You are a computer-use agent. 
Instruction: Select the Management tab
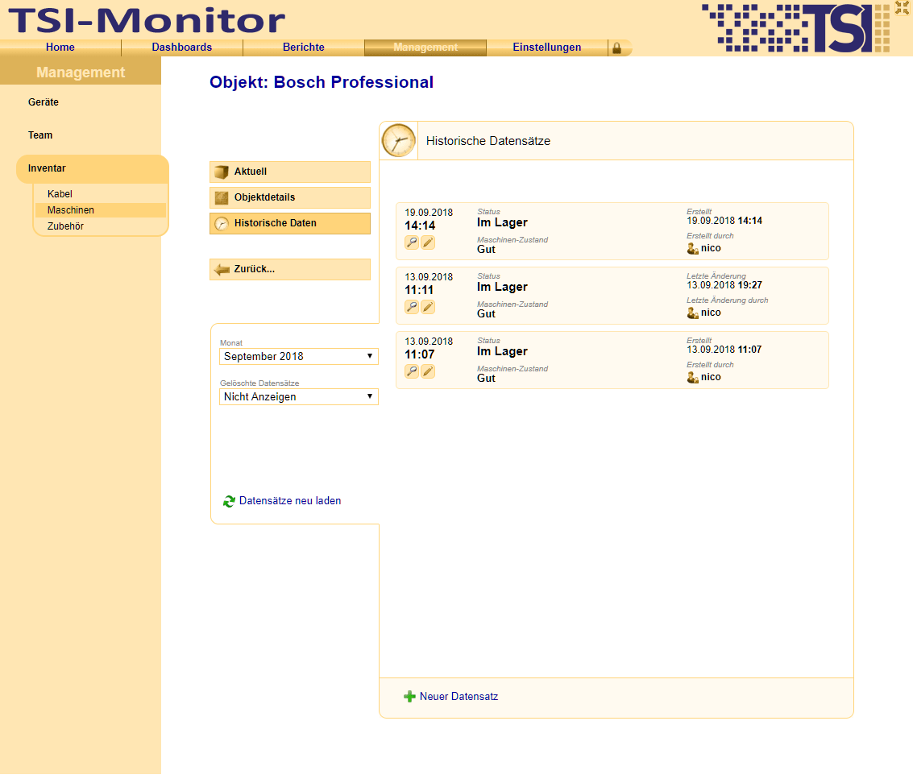pos(425,48)
